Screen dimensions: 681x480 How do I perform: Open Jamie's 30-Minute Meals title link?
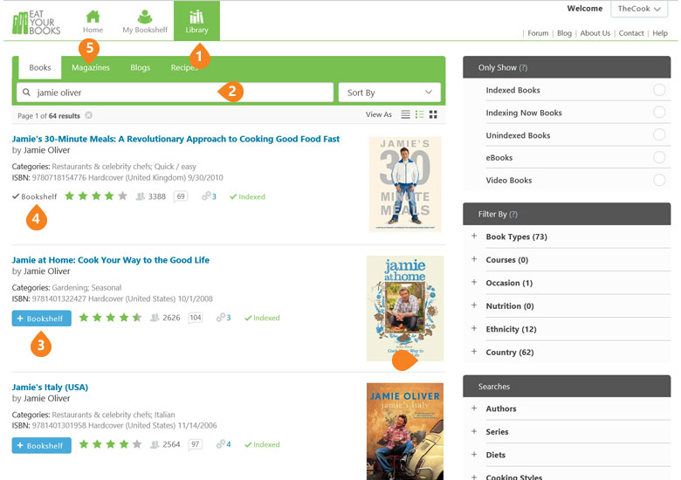(175, 139)
